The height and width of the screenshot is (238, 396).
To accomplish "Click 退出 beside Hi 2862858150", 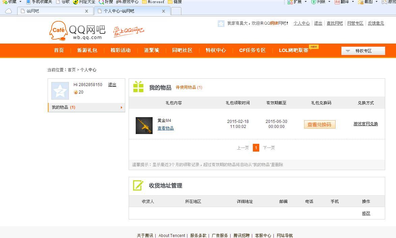I will click(112, 85).
